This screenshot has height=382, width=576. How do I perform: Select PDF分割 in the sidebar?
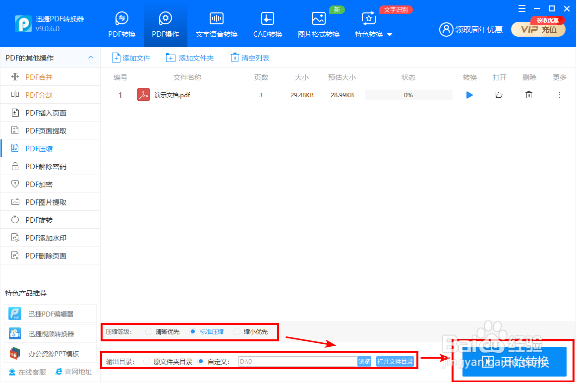point(51,95)
